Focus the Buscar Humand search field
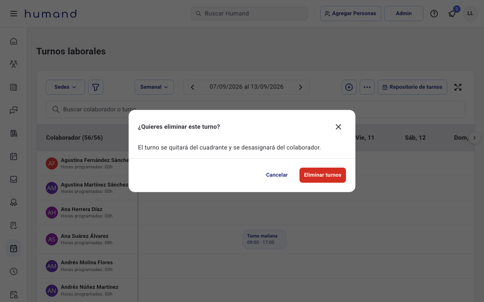The height and width of the screenshot is (302, 484). [249, 14]
